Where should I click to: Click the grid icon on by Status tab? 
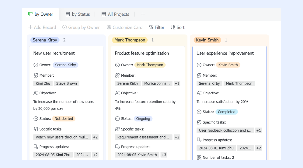[68, 14]
